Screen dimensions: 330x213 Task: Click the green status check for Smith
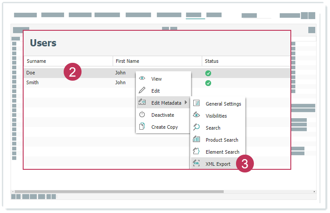(208, 83)
